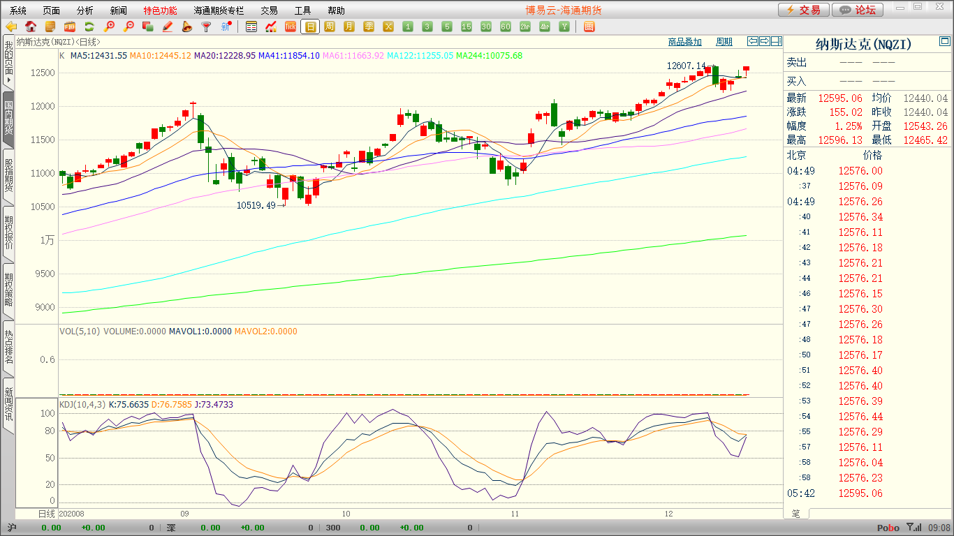Click the MA5:12431.55 label
This screenshot has width=954, height=536.
pos(98,55)
